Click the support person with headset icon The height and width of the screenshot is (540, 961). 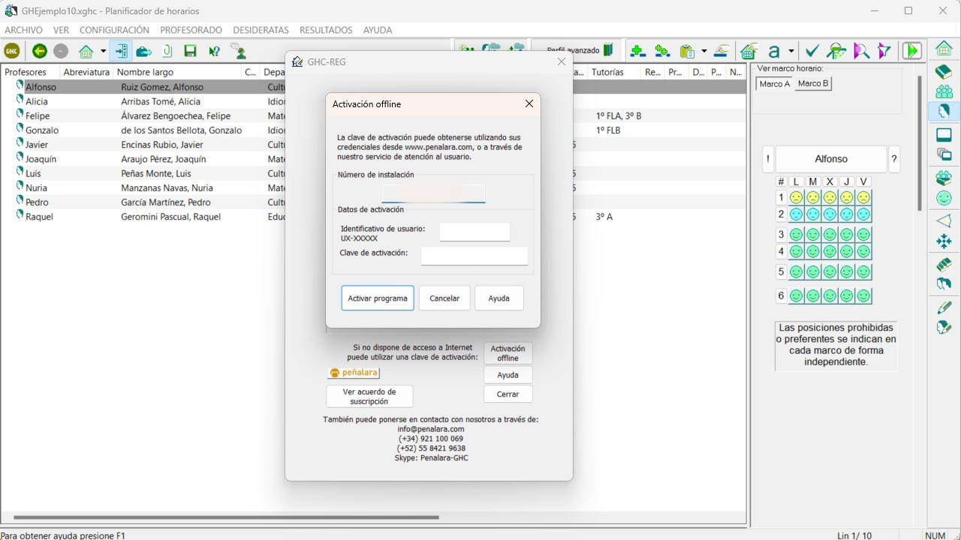tap(239, 51)
